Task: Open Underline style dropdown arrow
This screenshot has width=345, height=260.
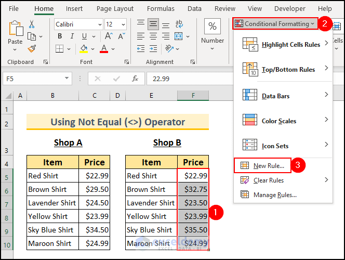Action: (x=94, y=36)
